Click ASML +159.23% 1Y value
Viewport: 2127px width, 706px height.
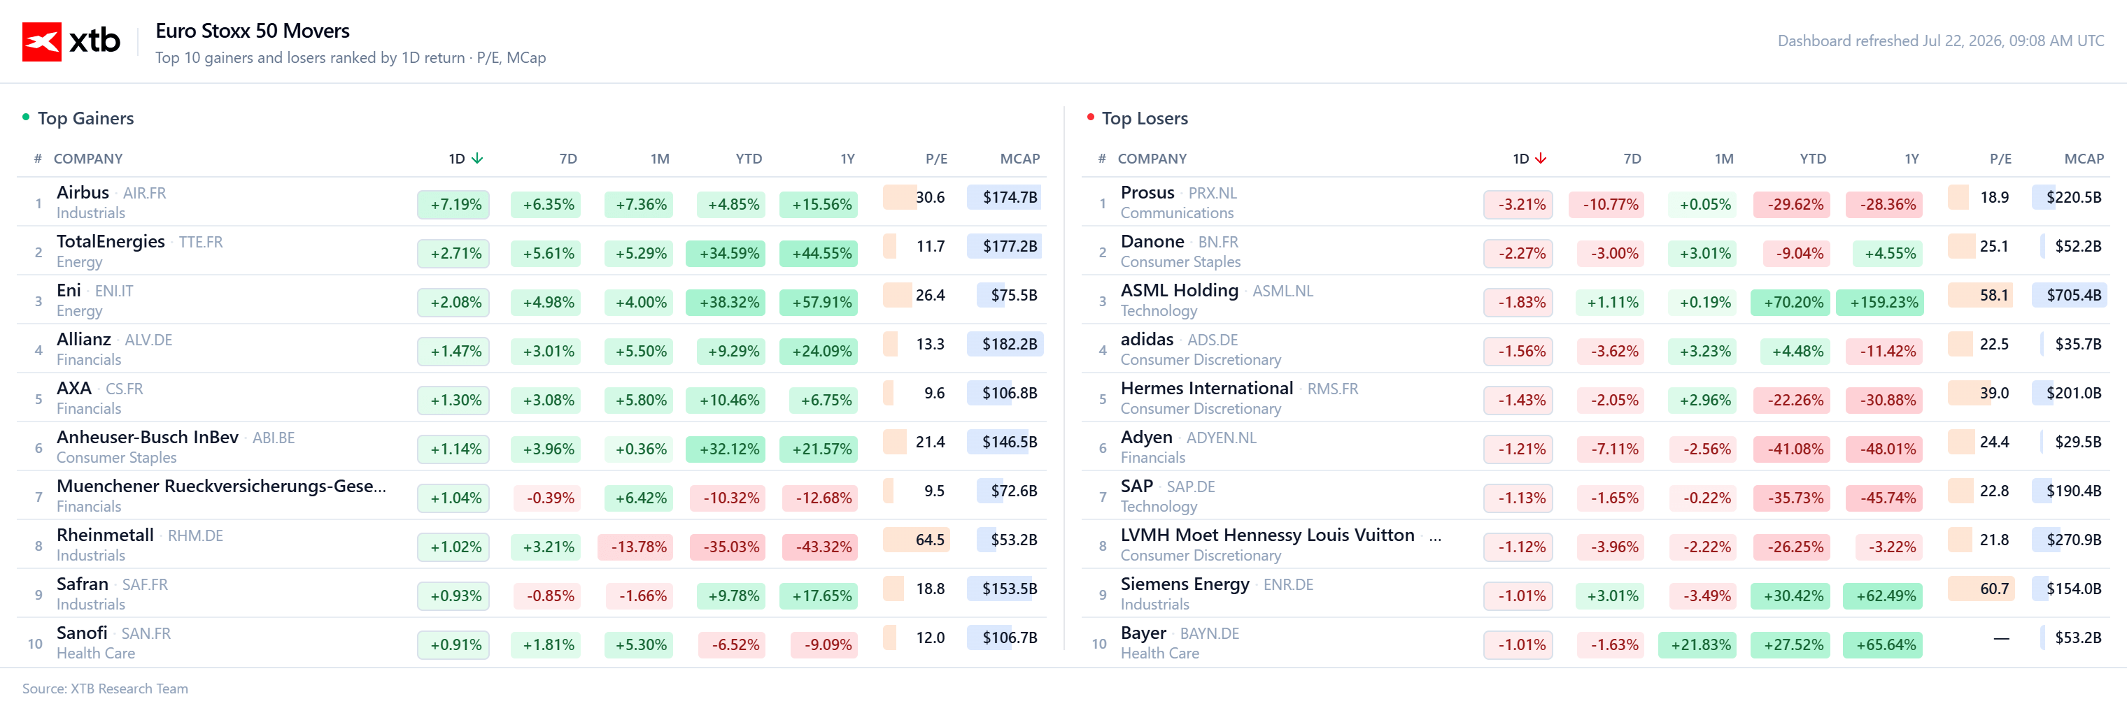pos(1880,302)
